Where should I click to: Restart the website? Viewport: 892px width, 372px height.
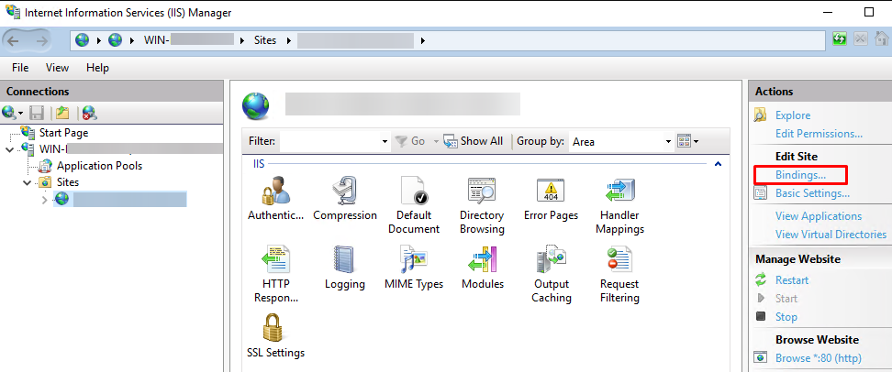[791, 280]
